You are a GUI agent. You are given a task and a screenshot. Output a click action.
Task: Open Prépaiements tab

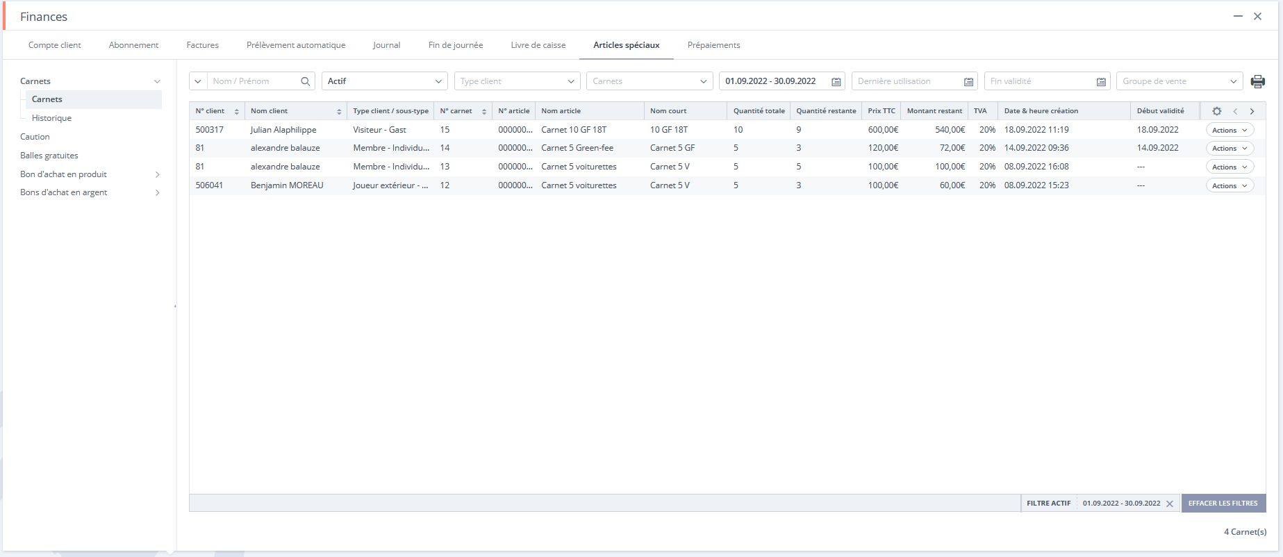pos(714,45)
